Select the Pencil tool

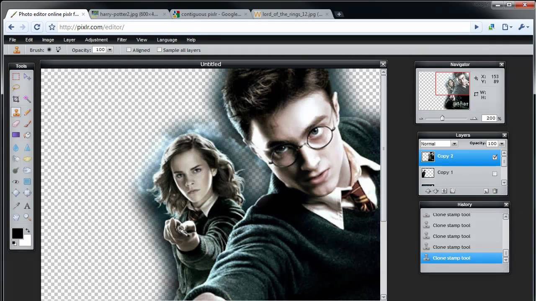click(x=27, y=112)
